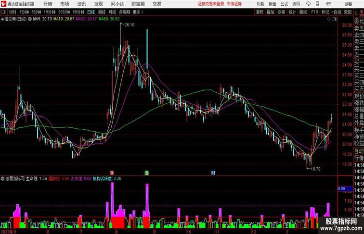Toggle the left panel icon beside 分时

tap(3, 12)
